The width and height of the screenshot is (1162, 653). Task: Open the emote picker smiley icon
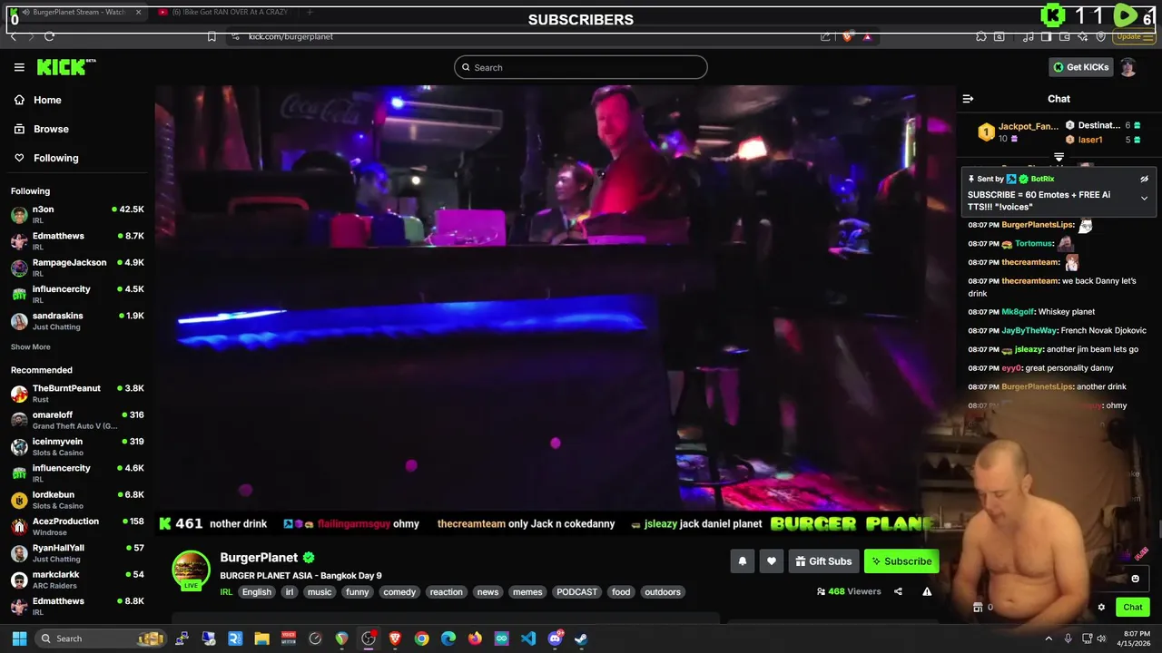[1135, 579]
